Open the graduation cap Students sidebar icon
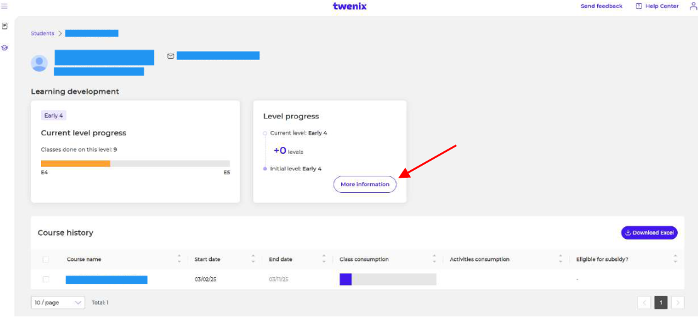 pos(5,48)
